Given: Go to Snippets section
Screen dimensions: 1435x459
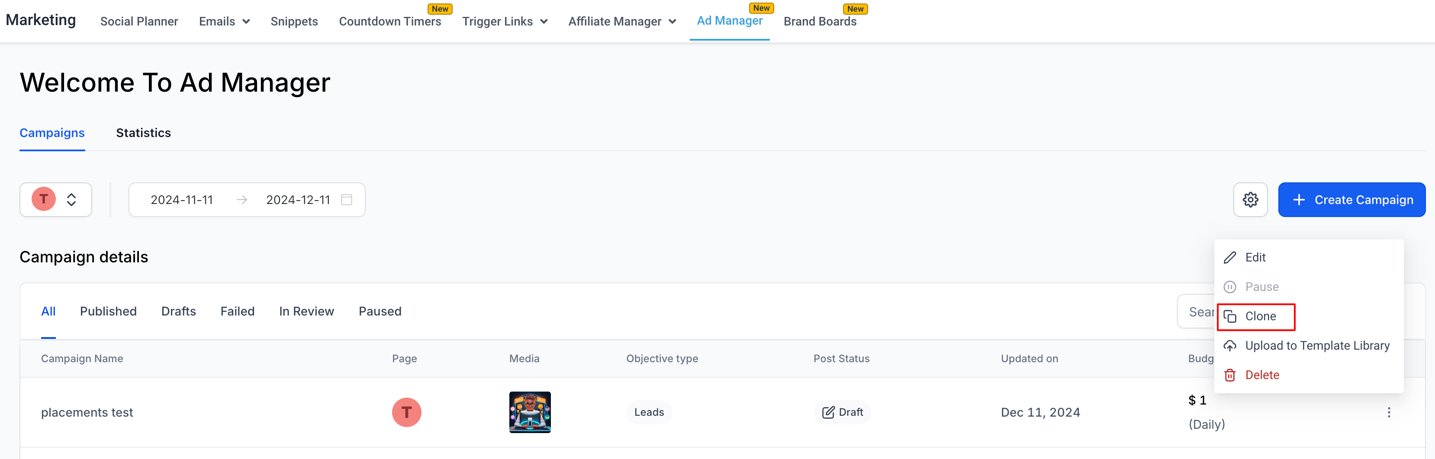Looking at the screenshot, I should (294, 22).
